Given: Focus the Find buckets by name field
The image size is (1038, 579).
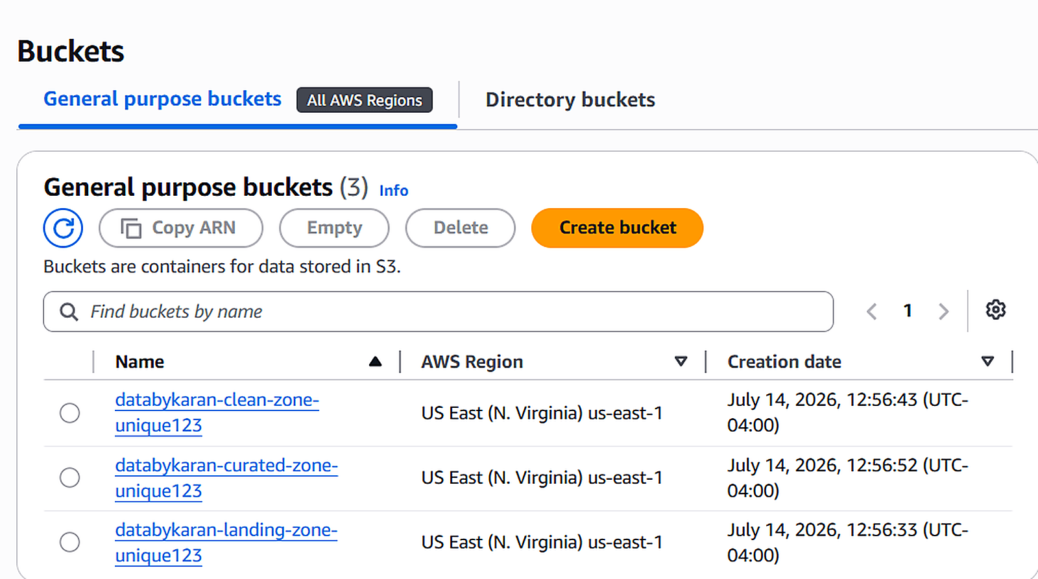Looking at the screenshot, I should [439, 312].
